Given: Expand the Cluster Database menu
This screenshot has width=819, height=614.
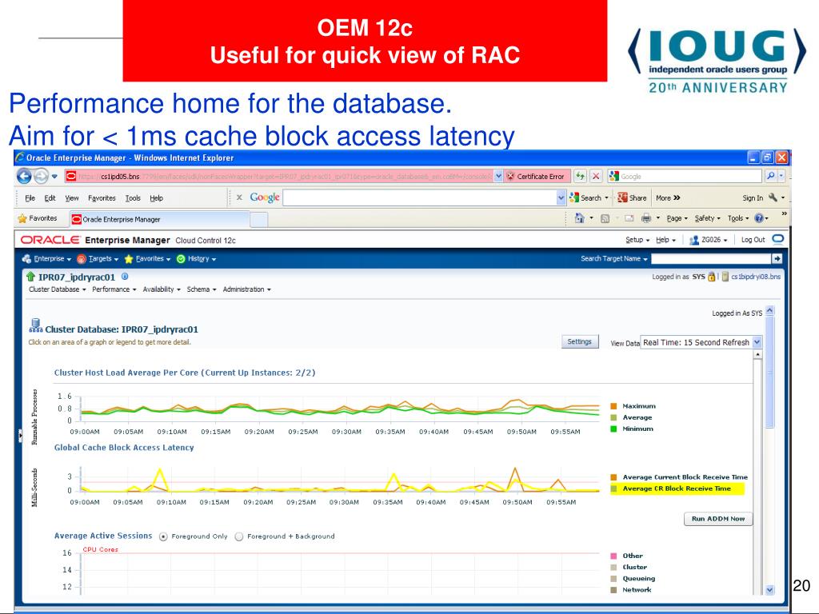Looking at the screenshot, I should click(57, 289).
